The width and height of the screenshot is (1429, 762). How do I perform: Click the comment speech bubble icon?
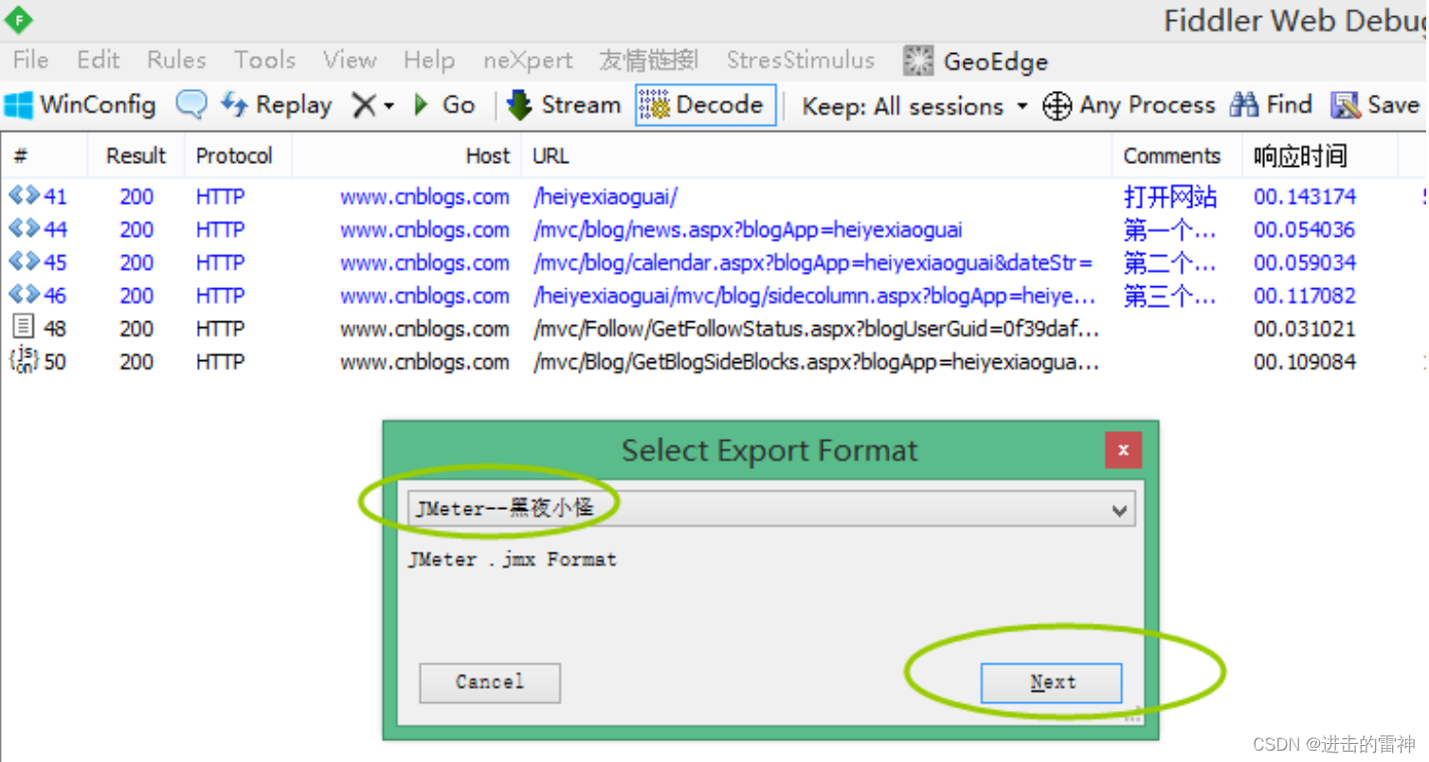click(191, 104)
